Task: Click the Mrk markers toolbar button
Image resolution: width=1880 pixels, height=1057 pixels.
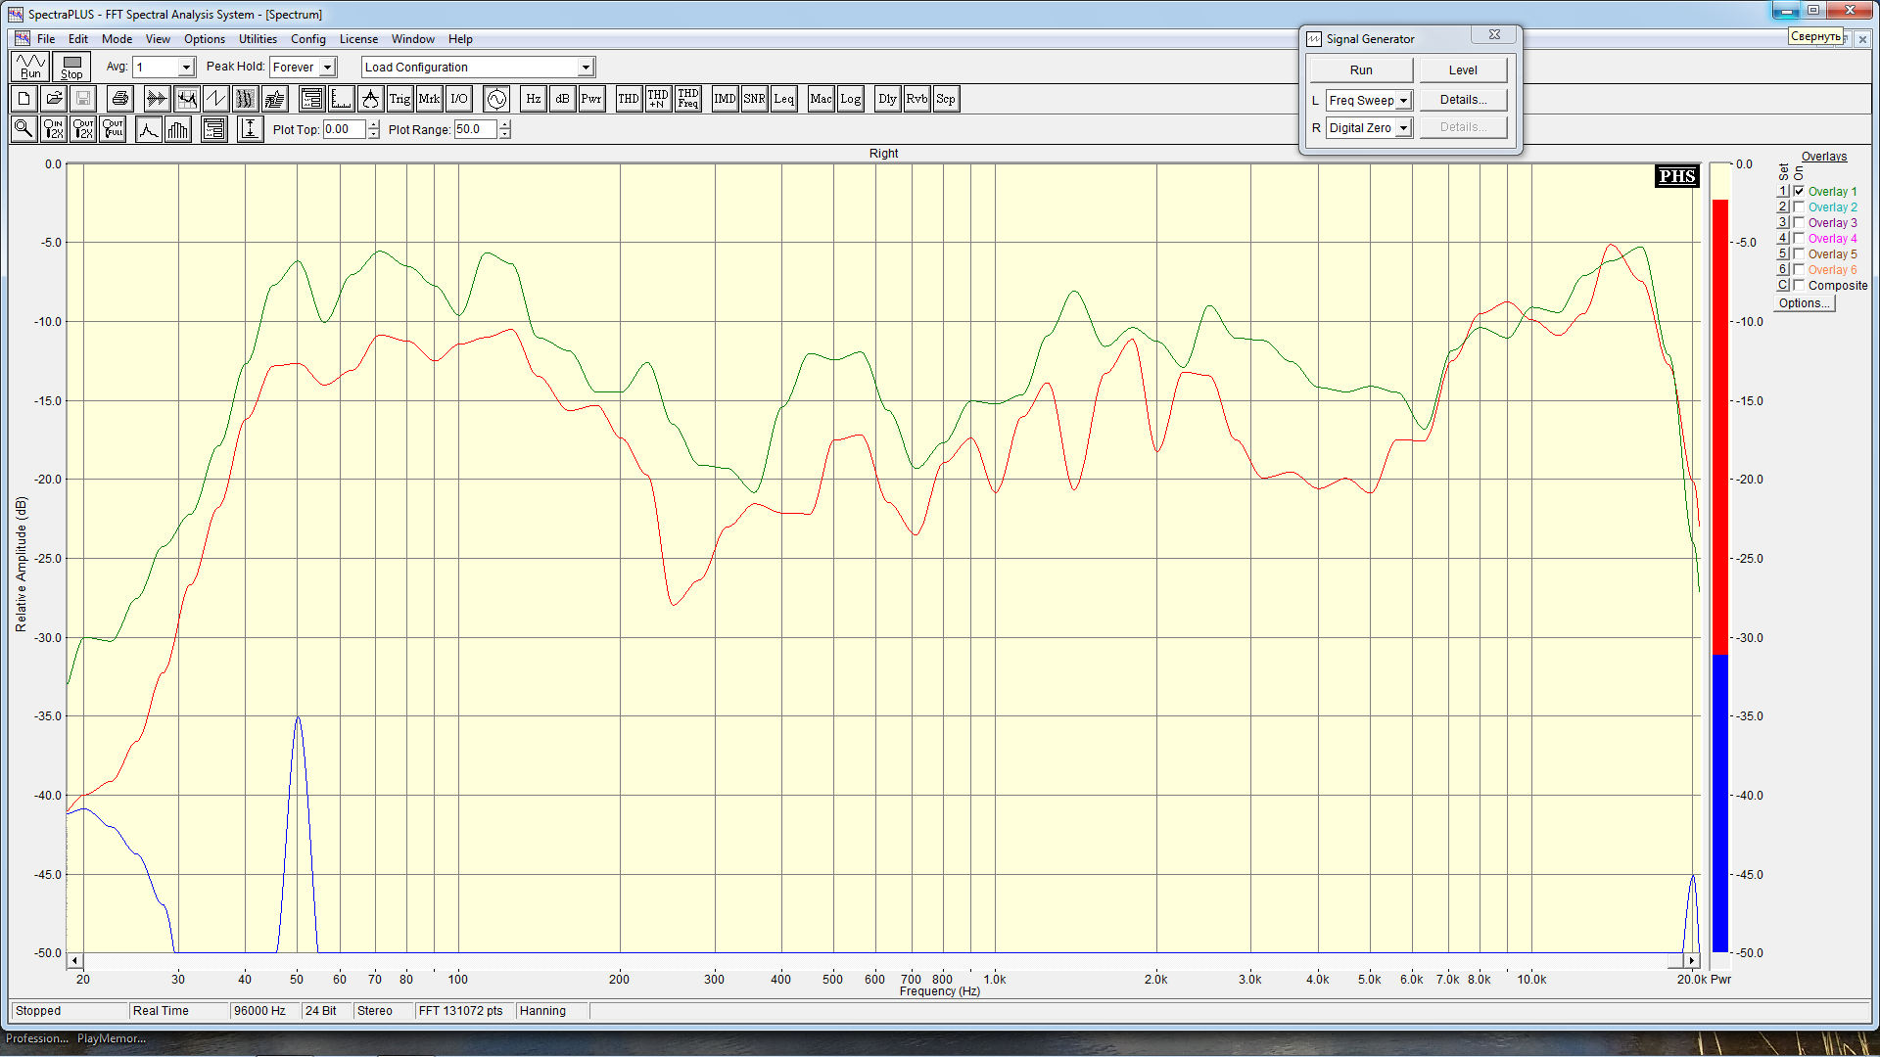Action: pos(429,99)
